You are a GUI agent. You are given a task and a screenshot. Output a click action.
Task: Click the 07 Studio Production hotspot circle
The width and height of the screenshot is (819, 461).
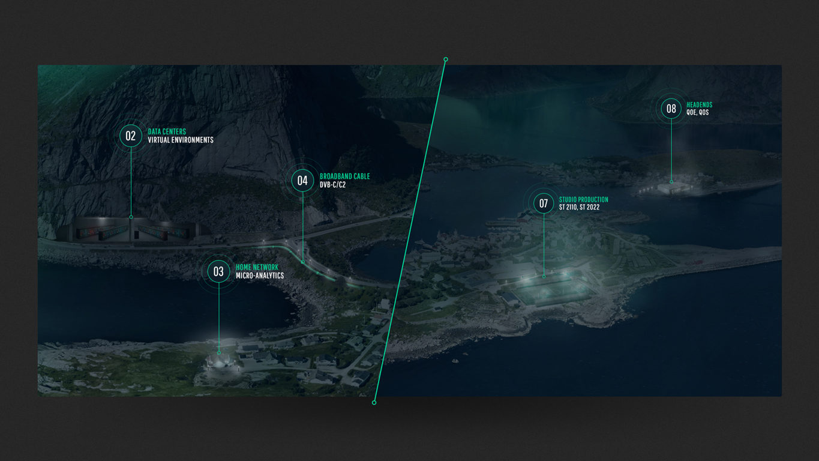coord(544,203)
